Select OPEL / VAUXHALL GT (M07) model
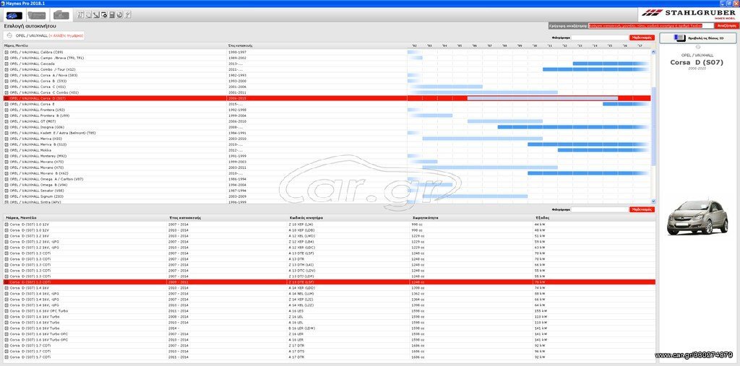This screenshot has height=366, width=740. 327,121
